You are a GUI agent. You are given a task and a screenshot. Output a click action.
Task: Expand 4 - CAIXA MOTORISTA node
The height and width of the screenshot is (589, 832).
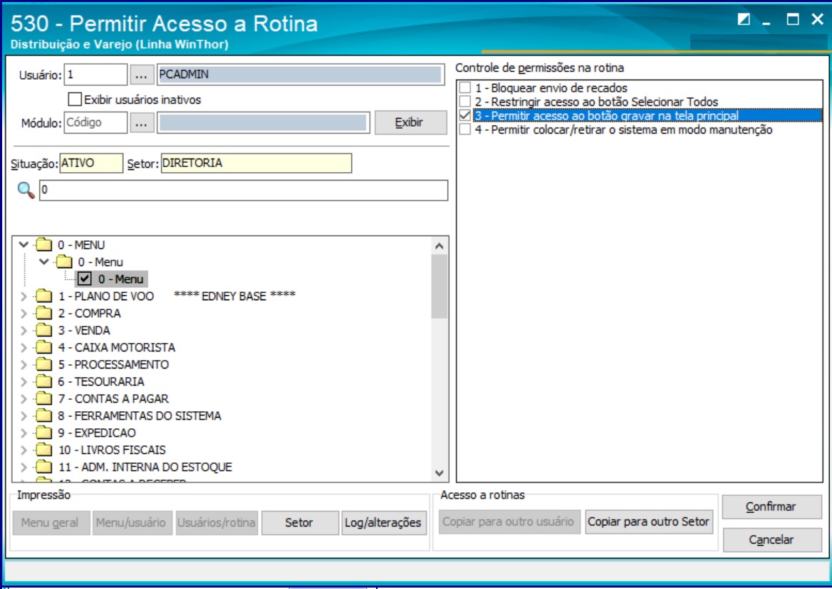point(24,347)
